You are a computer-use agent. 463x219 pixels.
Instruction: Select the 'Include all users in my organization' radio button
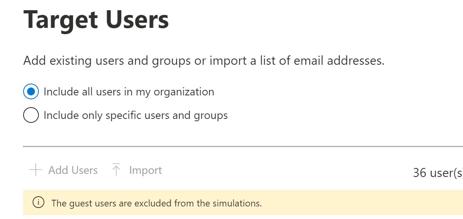pos(31,92)
